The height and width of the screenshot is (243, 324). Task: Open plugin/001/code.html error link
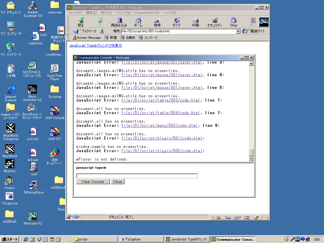[162, 138]
